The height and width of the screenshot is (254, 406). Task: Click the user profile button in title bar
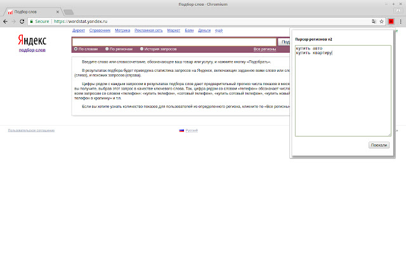(398, 11)
